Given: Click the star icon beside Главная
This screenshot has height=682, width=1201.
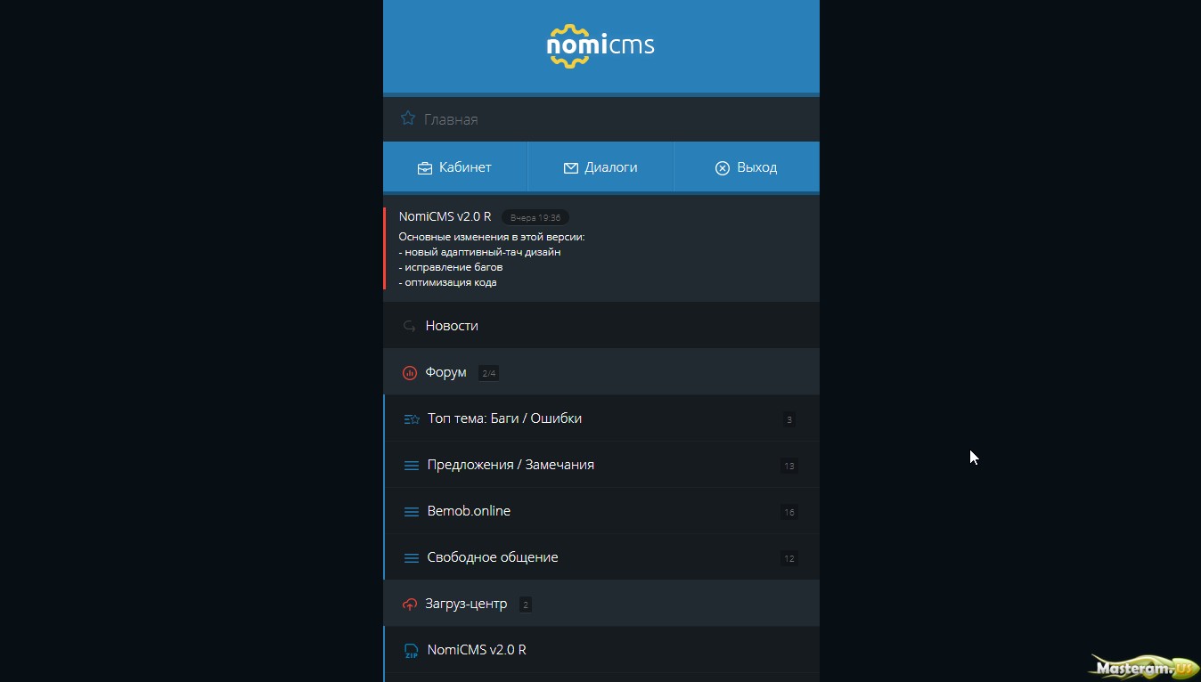Looking at the screenshot, I should [x=408, y=118].
